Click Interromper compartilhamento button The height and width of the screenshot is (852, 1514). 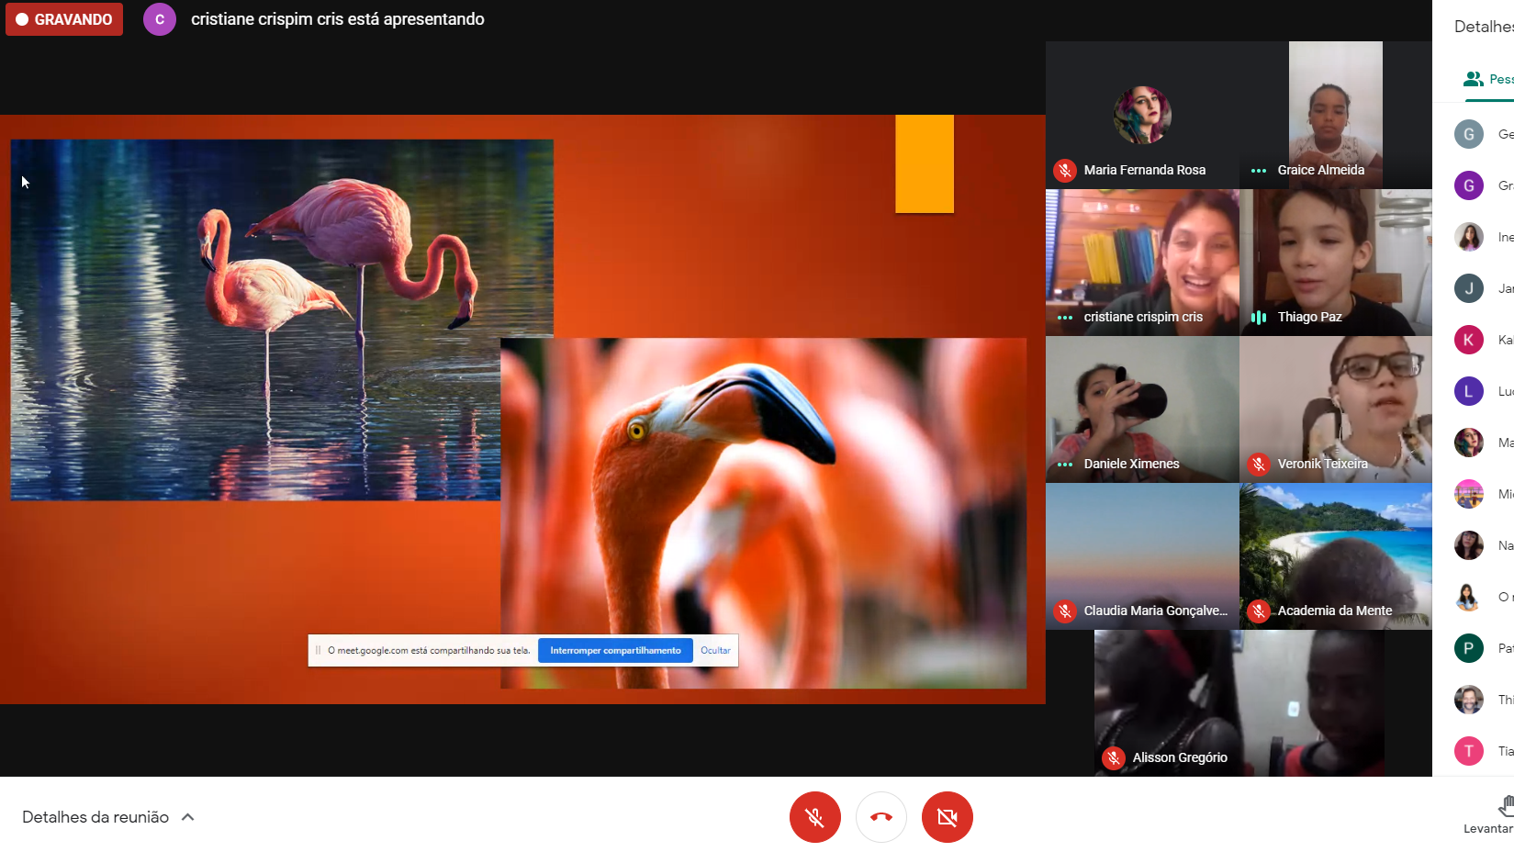[x=615, y=650]
